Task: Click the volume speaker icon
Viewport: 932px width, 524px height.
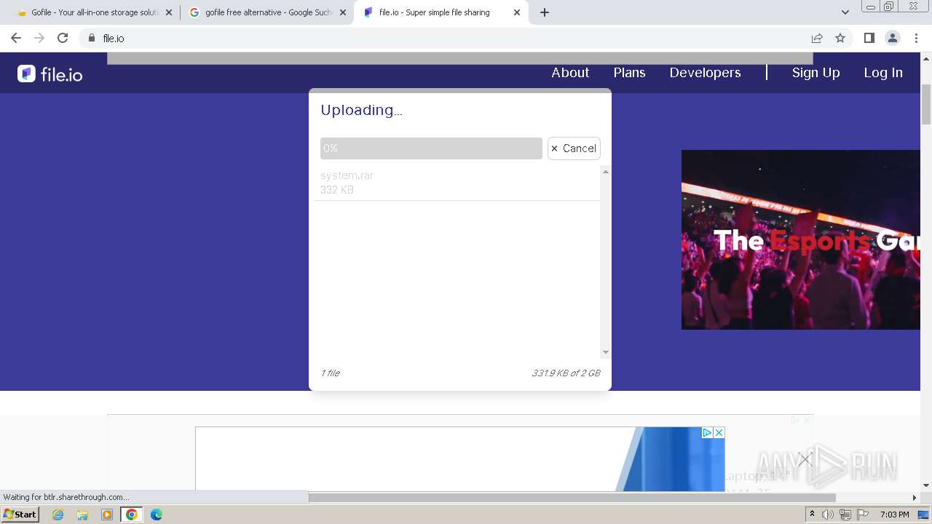Action: (828, 515)
